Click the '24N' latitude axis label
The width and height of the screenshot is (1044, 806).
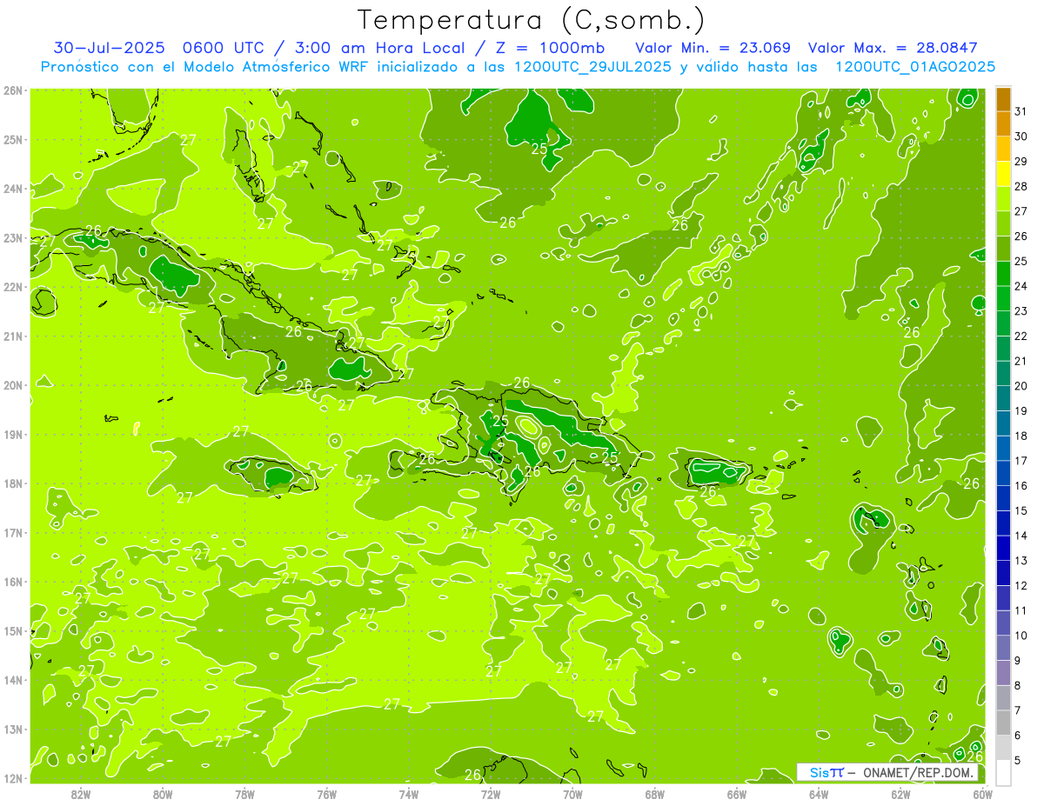(13, 189)
